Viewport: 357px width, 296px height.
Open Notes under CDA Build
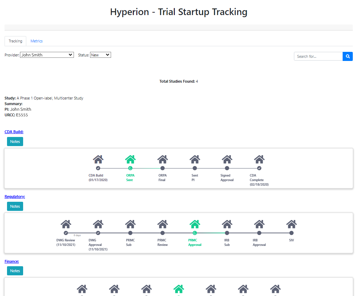tap(15, 142)
